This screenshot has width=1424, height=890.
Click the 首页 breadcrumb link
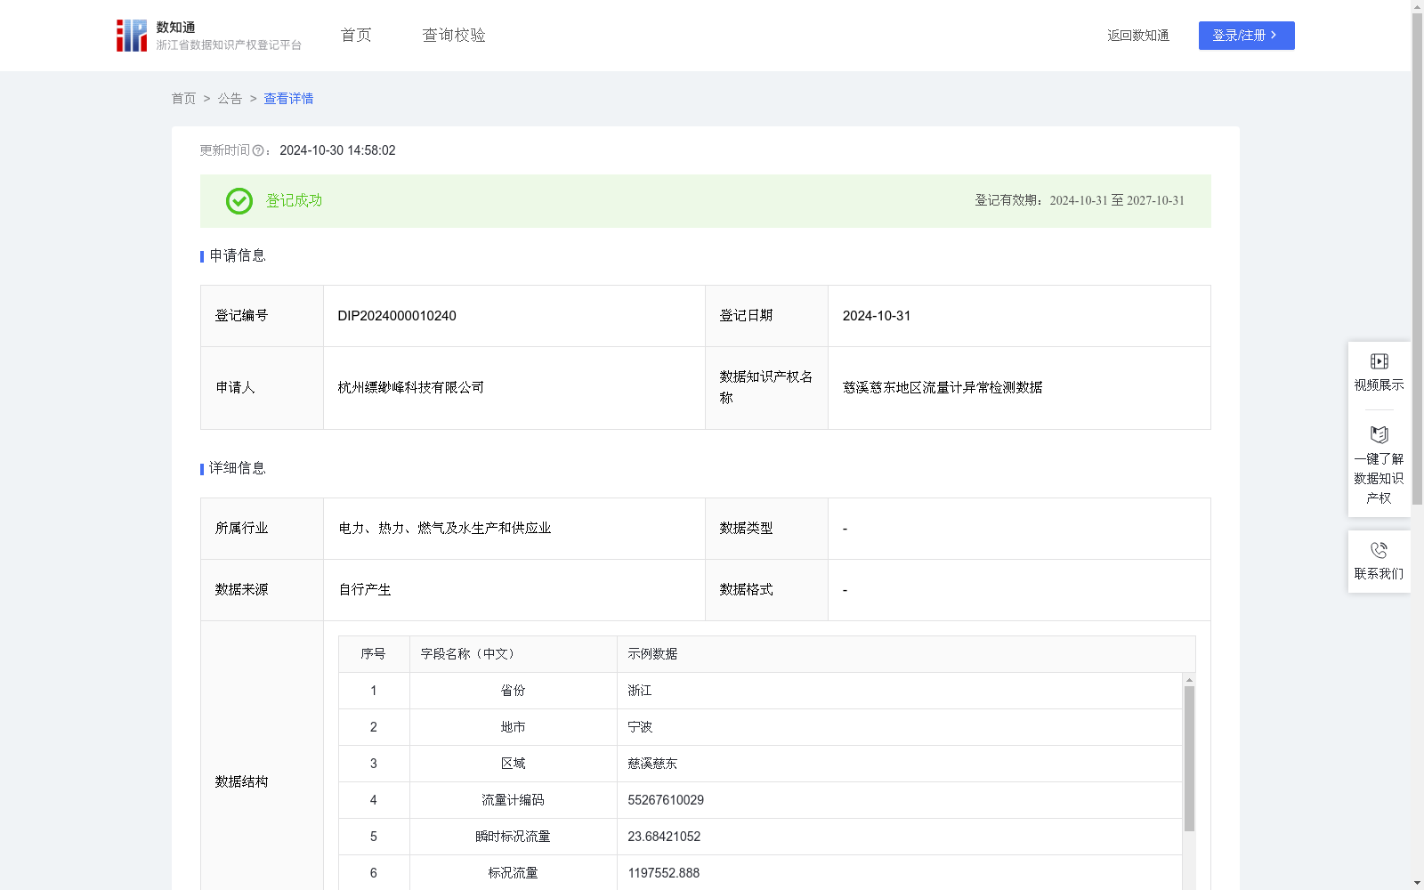[183, 99]
